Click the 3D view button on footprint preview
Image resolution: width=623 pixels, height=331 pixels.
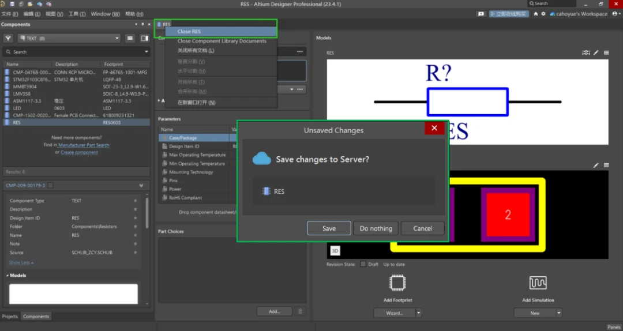coord(335,251)
